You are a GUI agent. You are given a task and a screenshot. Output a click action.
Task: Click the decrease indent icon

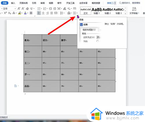pyautogui.click(x=50, y=9)
